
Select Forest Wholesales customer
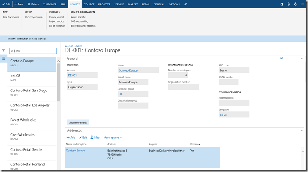pos(32,123)
